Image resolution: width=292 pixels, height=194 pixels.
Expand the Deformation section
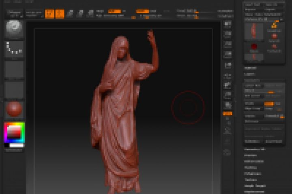(x=254, y=162)
